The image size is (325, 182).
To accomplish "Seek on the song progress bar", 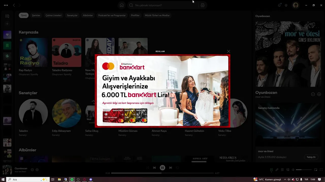I will [162, 173].
